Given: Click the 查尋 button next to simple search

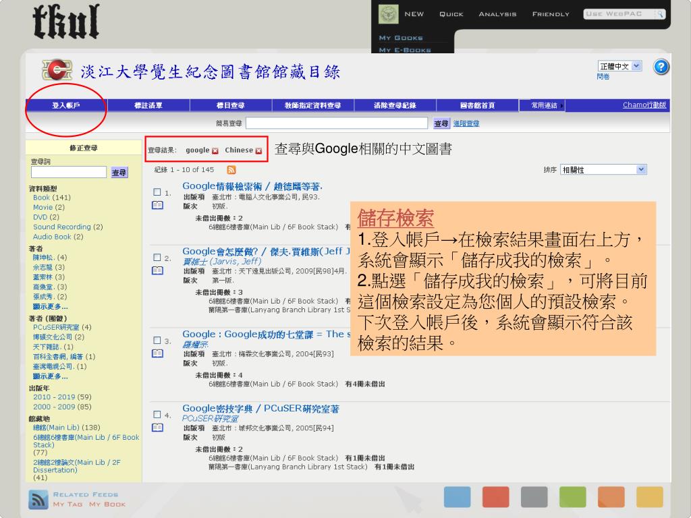Looking at the screenshot, I should click(441, 123).
